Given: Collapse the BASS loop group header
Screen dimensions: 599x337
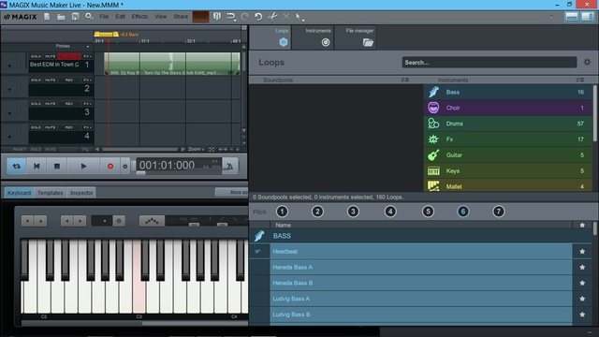Looking at the screenshot, I should 420,236.
